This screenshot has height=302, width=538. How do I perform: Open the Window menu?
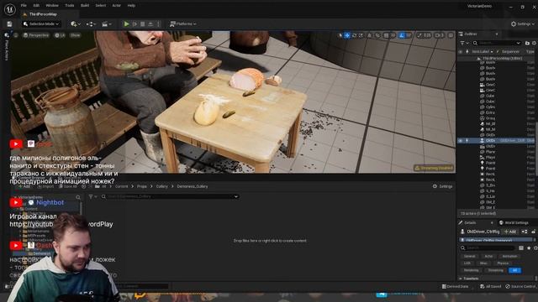tap(52, 6)
